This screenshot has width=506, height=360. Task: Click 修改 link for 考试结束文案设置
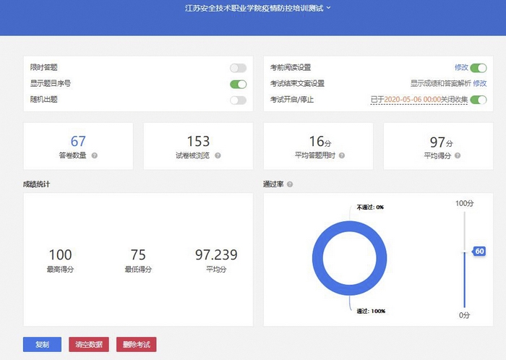(480, 84)
